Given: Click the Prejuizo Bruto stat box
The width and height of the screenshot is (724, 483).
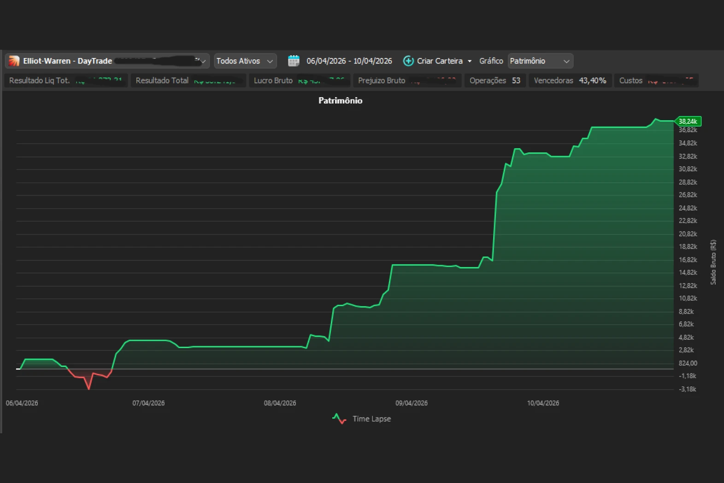Looking at the screenshot, I should [x=407, y=81].
